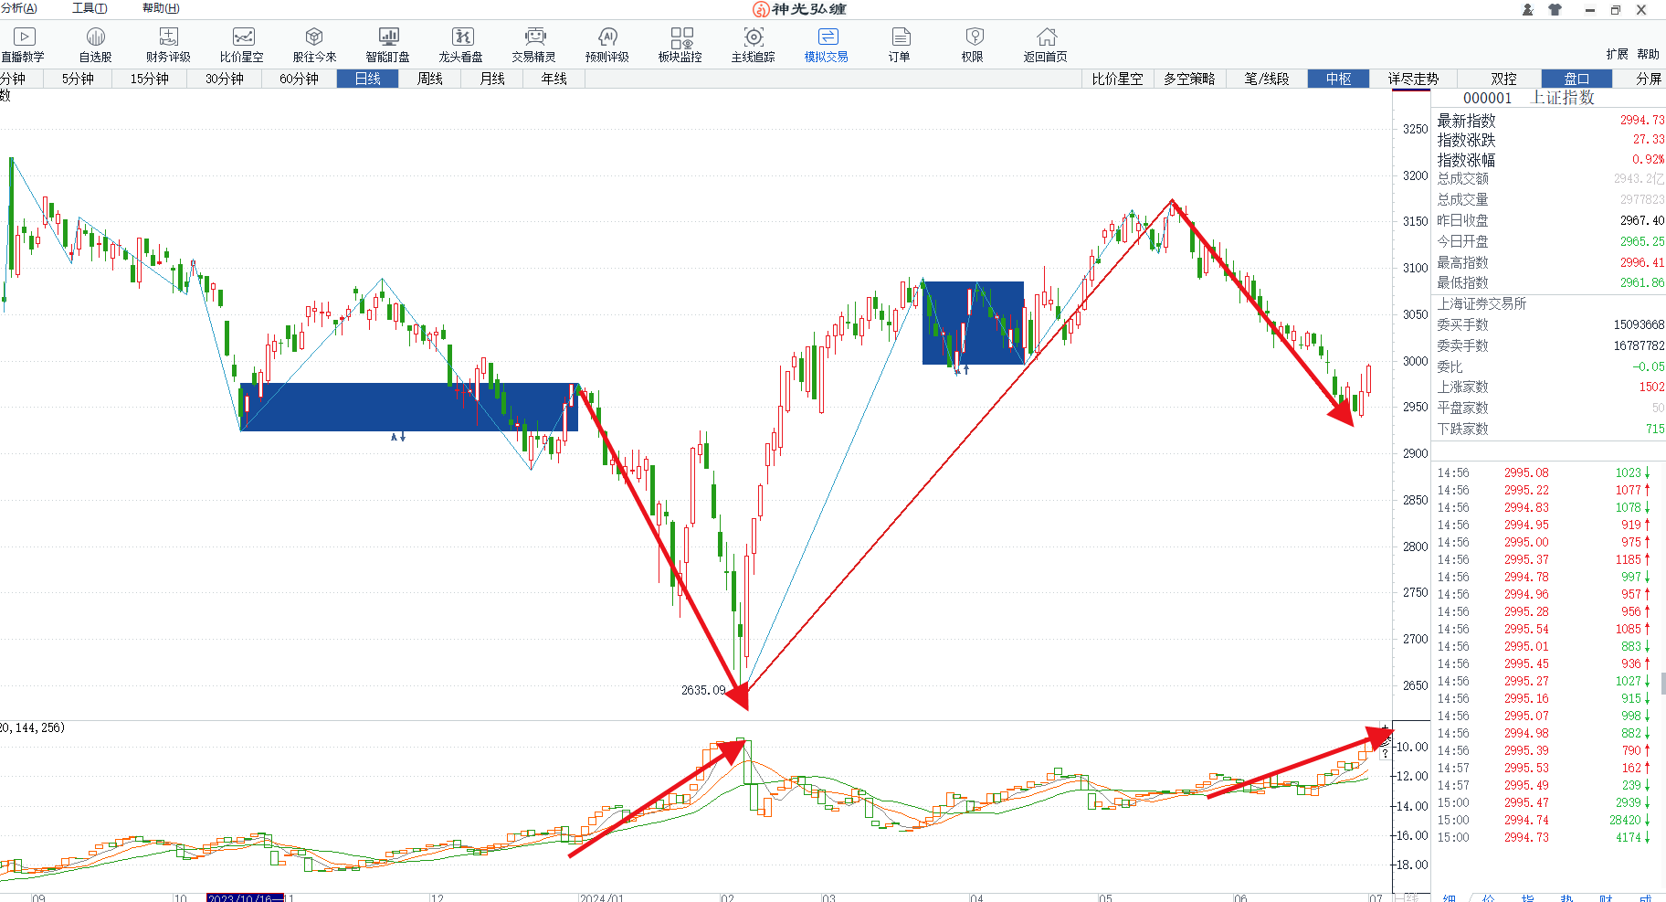Open the 自选股 watchlist icon
The height and width of the screenshot is (902, 1666).
(95, 45)
